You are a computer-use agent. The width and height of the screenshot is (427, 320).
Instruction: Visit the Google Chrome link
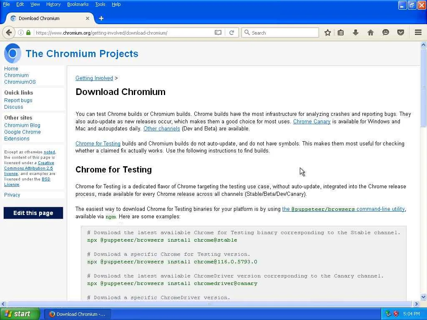[23, 132]
